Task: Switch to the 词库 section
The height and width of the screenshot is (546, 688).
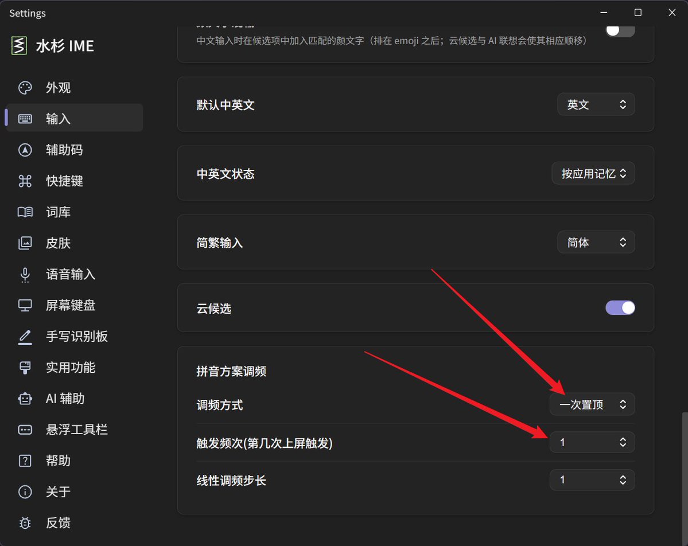Action: coord(74,212)
